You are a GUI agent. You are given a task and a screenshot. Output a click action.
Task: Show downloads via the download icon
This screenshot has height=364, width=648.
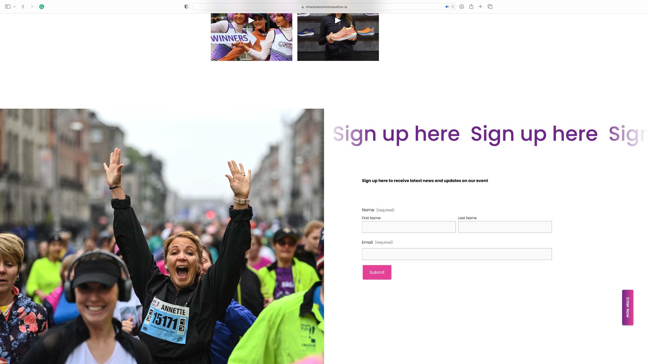tap(461, 7)
